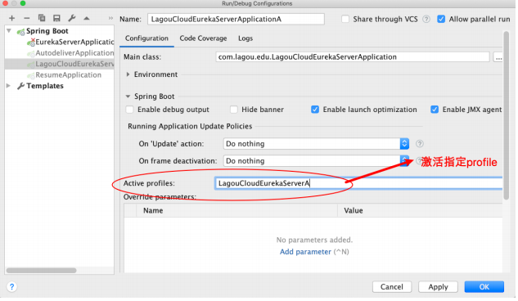Open help for Share through VCS
The width and height of the screenshot is (518, 301).
pos(426,19)
